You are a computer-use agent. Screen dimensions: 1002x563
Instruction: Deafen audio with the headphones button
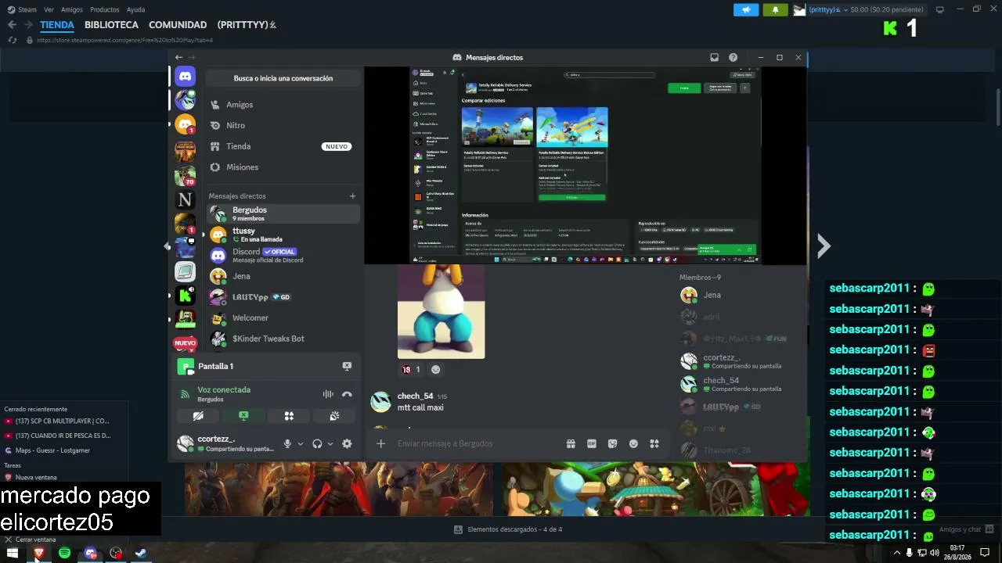click(x=317, y=443)
